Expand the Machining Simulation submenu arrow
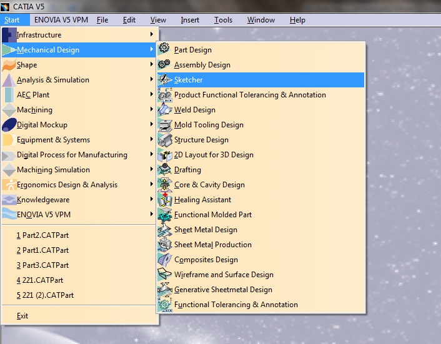 [152, 169]
